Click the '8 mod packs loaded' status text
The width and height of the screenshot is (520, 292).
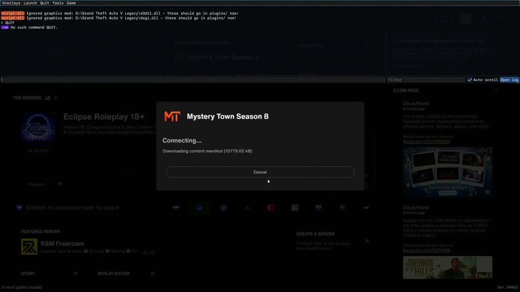pos(22,287)
